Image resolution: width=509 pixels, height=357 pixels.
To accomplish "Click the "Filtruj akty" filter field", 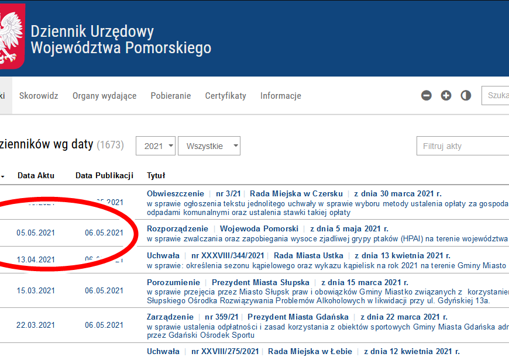I will pyautogui.click(x=462, y=145).
